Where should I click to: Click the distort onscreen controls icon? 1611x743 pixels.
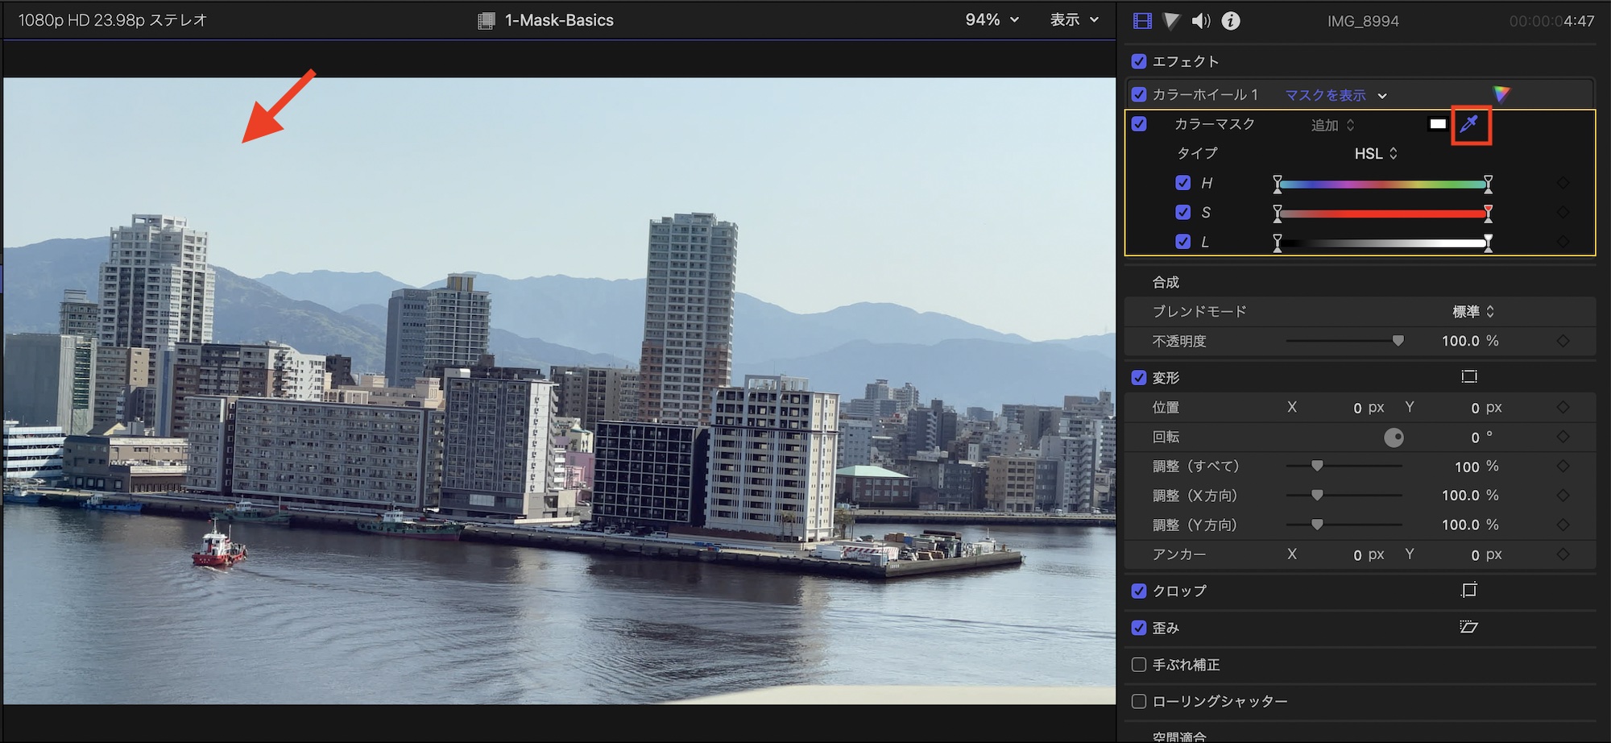(1468, 627)
